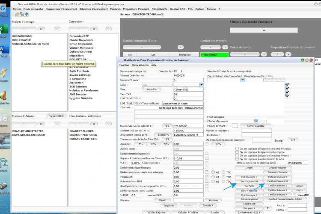Open the 'Gestion CRC' menu

click(x=178, y=9)
